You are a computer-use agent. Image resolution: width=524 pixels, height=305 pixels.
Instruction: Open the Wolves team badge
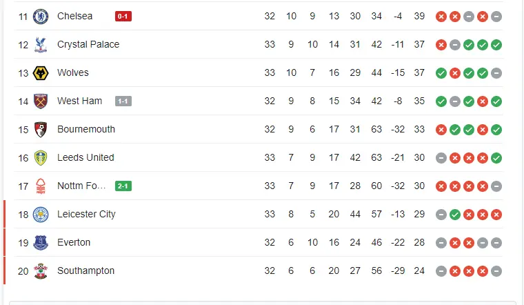(41, 72)
